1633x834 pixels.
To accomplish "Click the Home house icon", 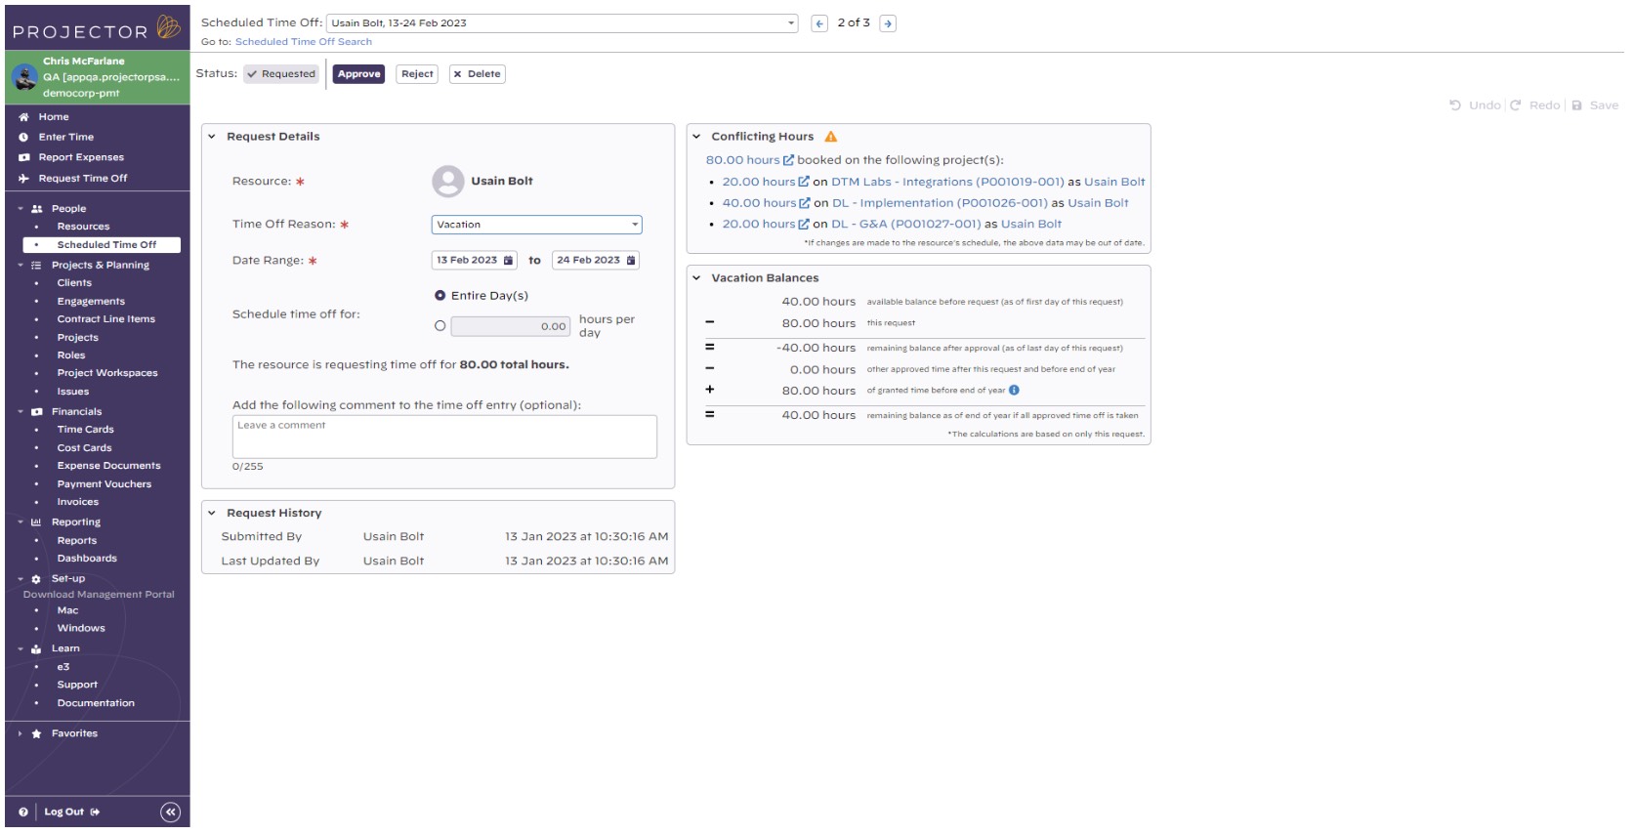I will (23, 117).
